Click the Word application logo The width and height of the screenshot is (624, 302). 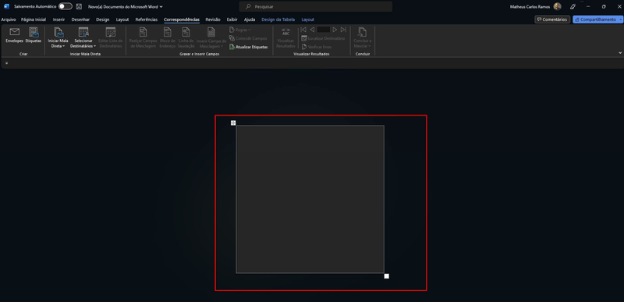click(x=6, y=6)
